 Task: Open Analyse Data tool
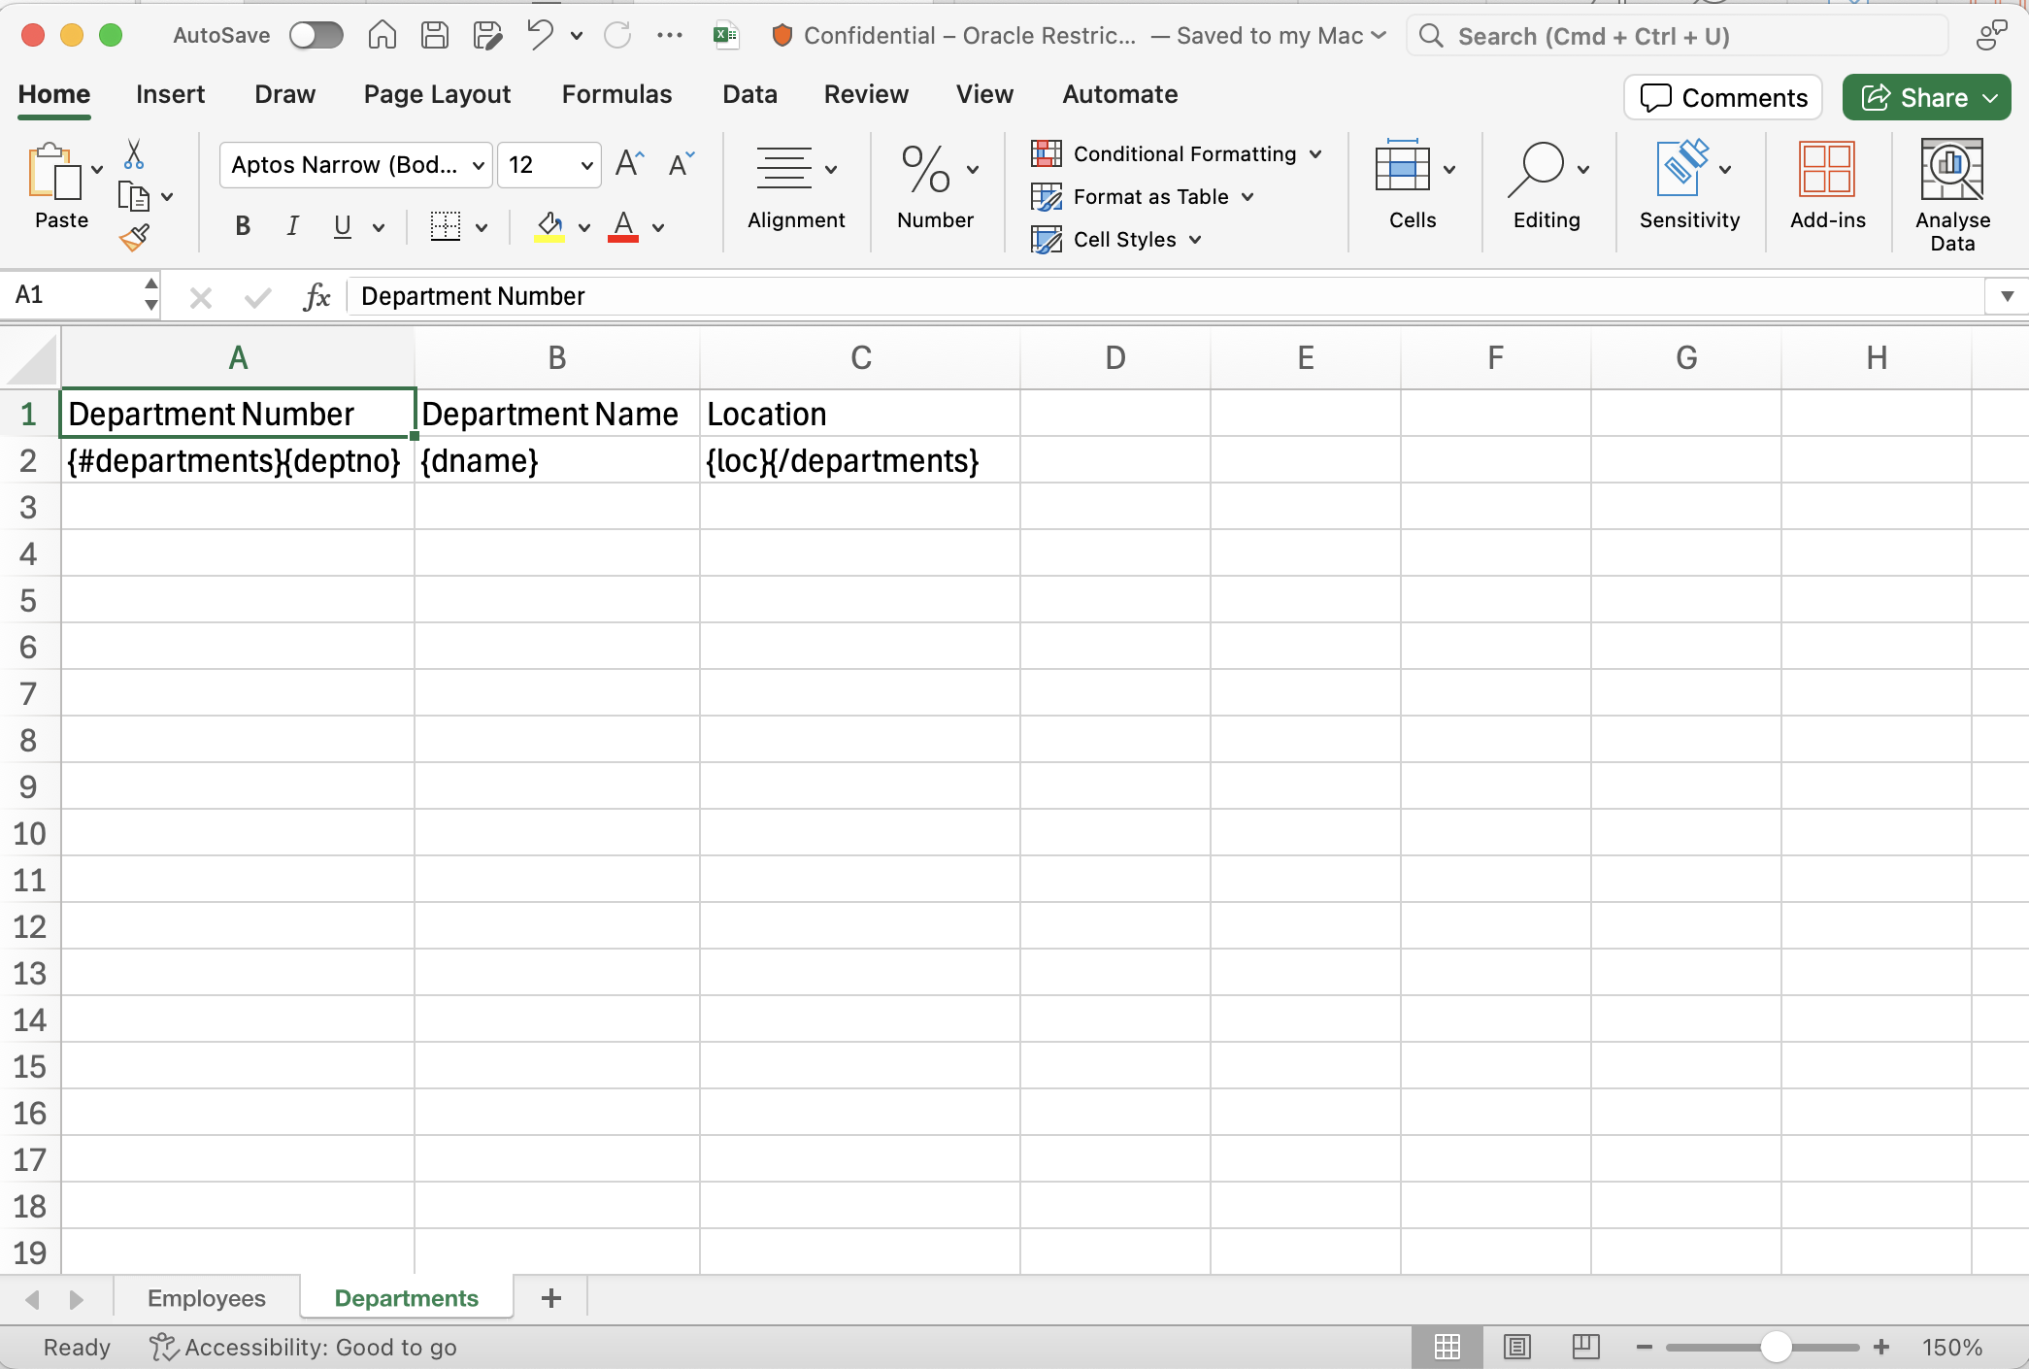(1951, 194)
